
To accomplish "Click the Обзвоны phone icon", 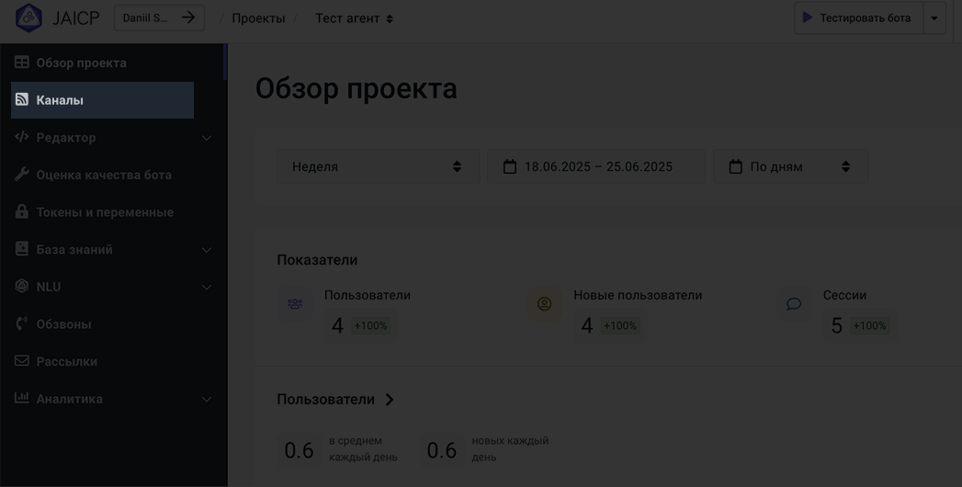I will click(x=22, y=323).
